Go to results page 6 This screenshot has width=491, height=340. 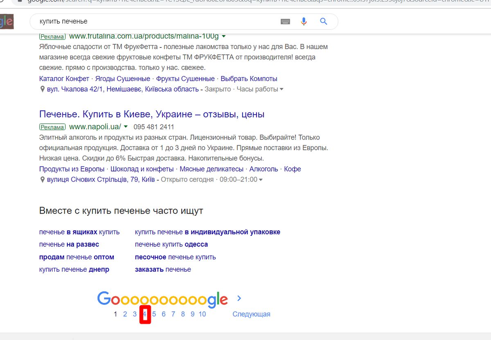tap(164, 314)
